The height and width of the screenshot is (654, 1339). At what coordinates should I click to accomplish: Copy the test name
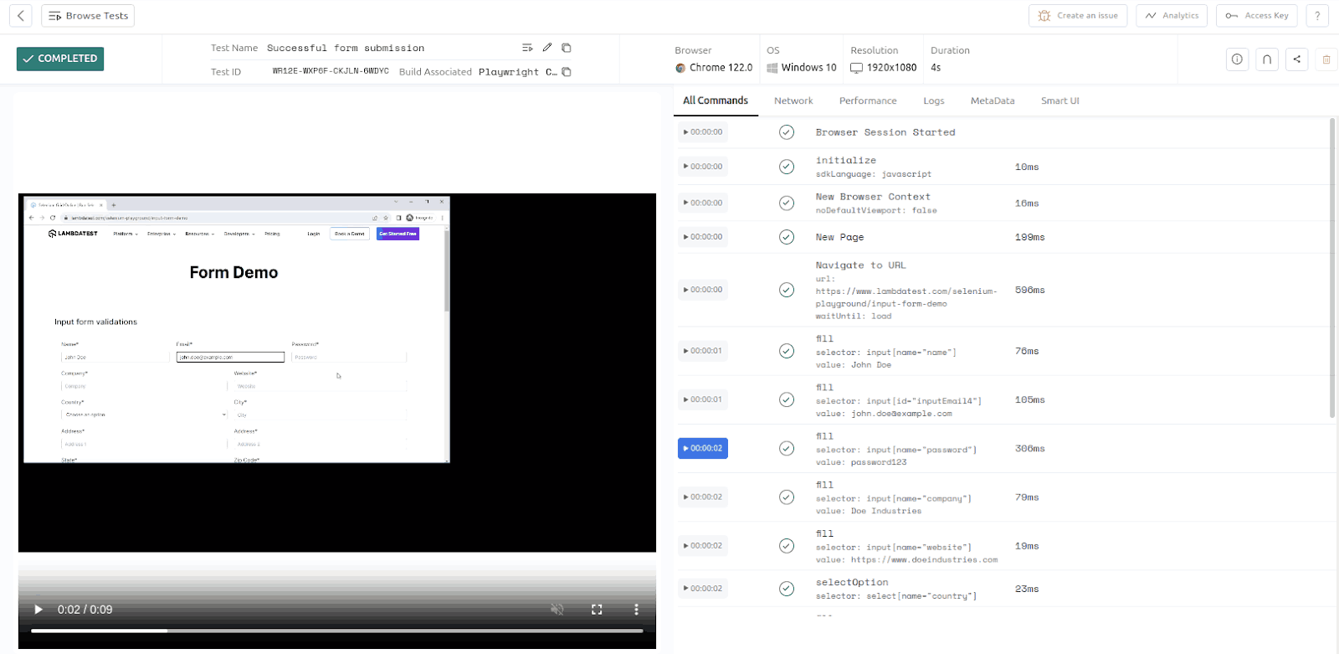point(567,48)
